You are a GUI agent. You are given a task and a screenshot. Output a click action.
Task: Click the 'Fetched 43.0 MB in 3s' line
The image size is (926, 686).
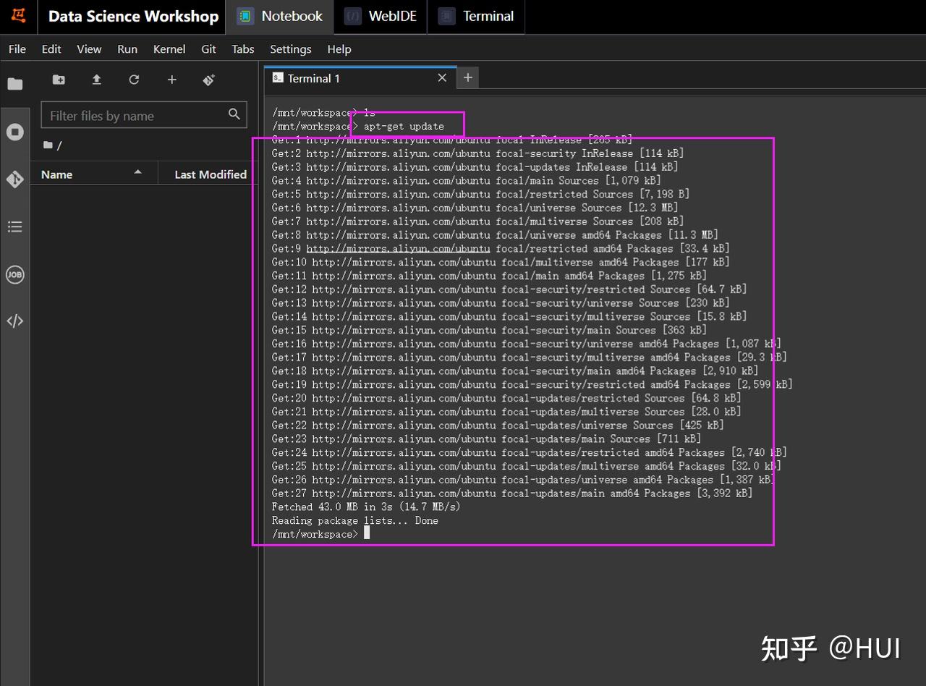coord(366,507)
